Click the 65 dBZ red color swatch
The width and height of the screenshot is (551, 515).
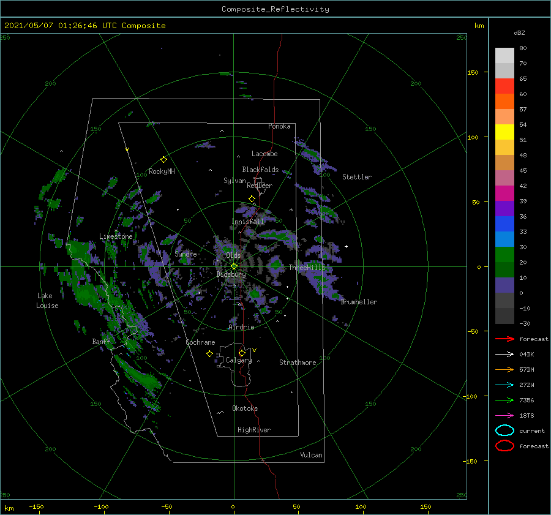[504, 86]
